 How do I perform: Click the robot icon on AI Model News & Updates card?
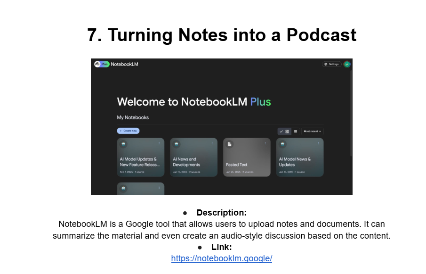[282, 144]
